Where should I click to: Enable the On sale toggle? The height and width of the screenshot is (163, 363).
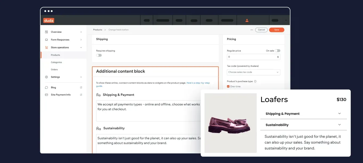pyautogui.click(x=278, y=51)
